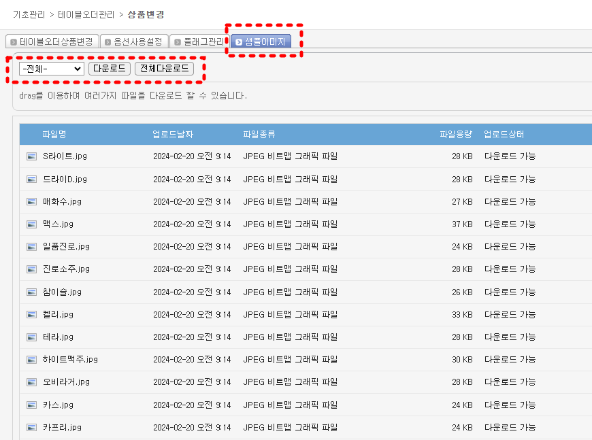Click the file icon next to 드라이D.jpg
592x440 pixels.
coord(31,179)
